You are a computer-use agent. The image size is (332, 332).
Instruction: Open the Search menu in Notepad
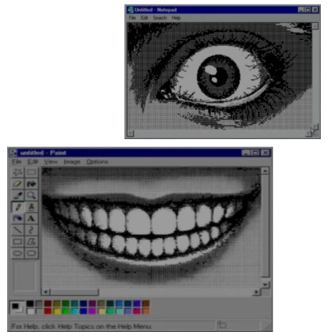tap(160, 17)
